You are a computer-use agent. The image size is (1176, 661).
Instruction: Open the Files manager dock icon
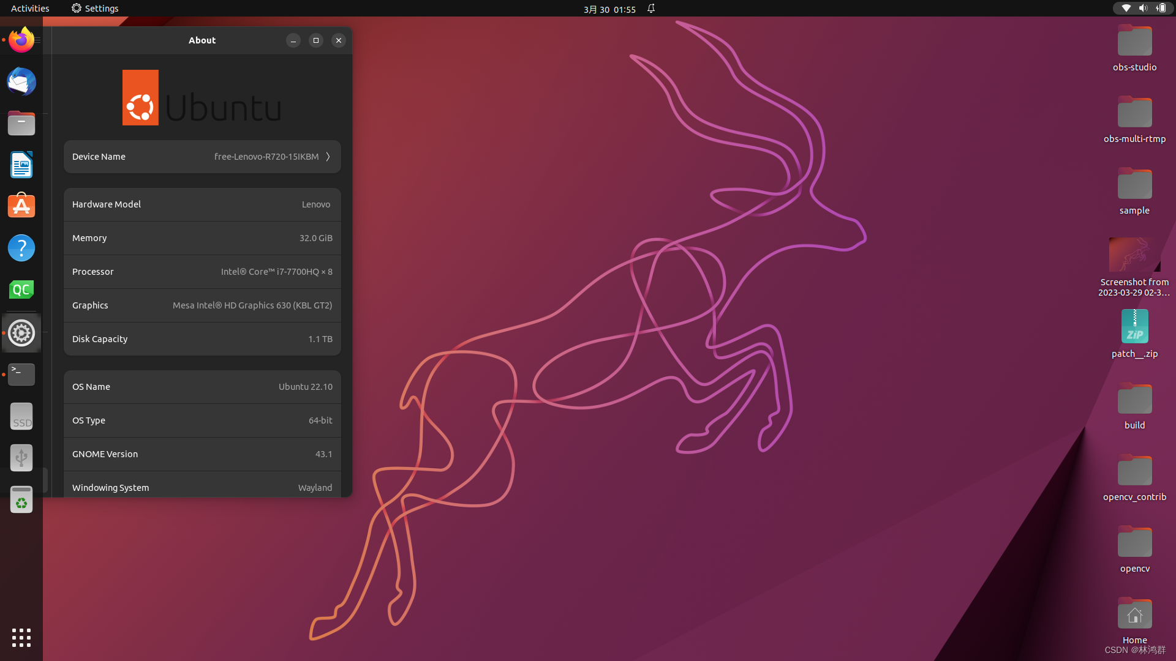(21, 124)
